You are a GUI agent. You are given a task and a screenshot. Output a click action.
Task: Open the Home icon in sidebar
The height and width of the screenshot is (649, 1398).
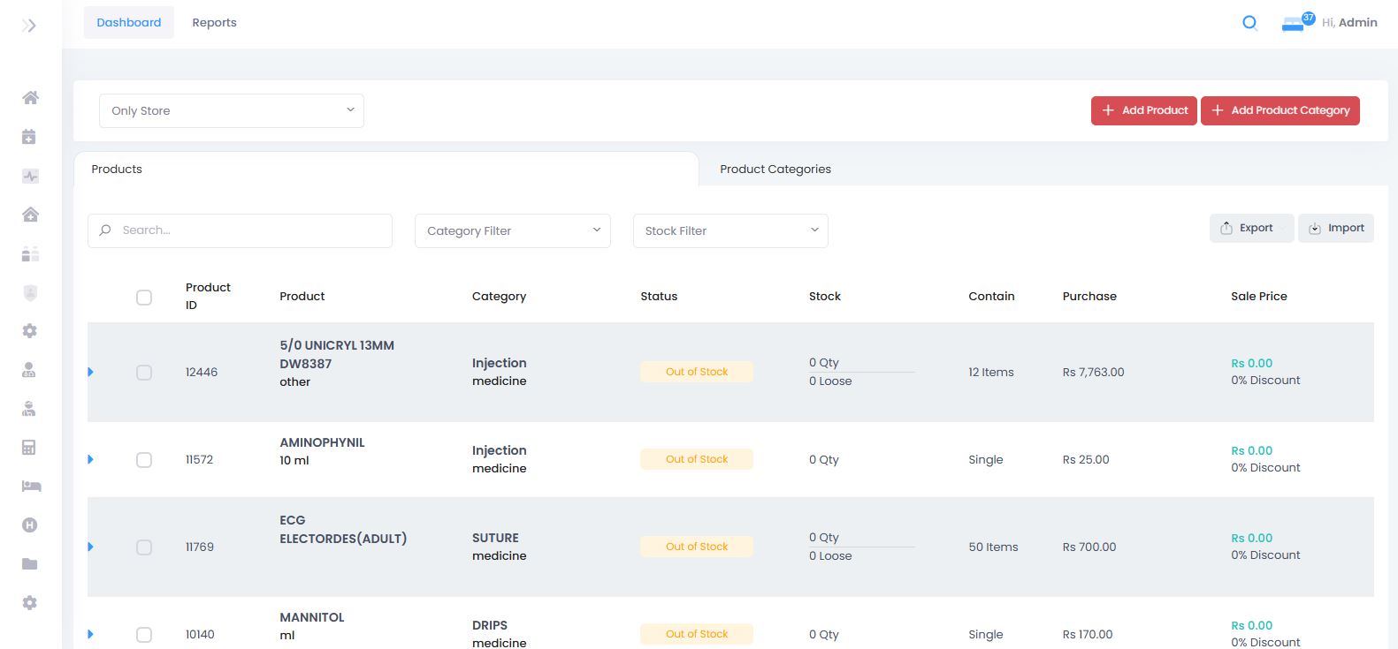[30, 97]
